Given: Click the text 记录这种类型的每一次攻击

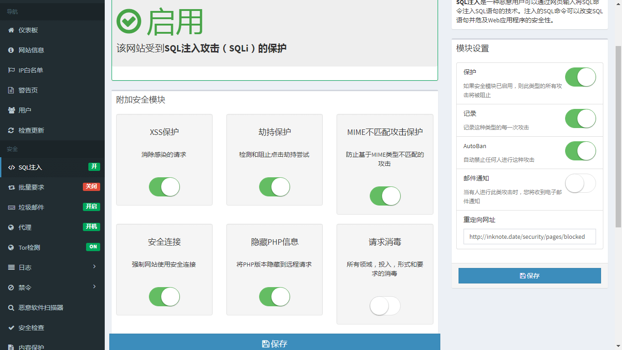Looking at the screenshot, I should 496,128.
